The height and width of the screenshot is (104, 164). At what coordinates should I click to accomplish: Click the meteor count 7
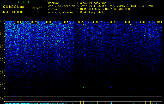point(37,12)
